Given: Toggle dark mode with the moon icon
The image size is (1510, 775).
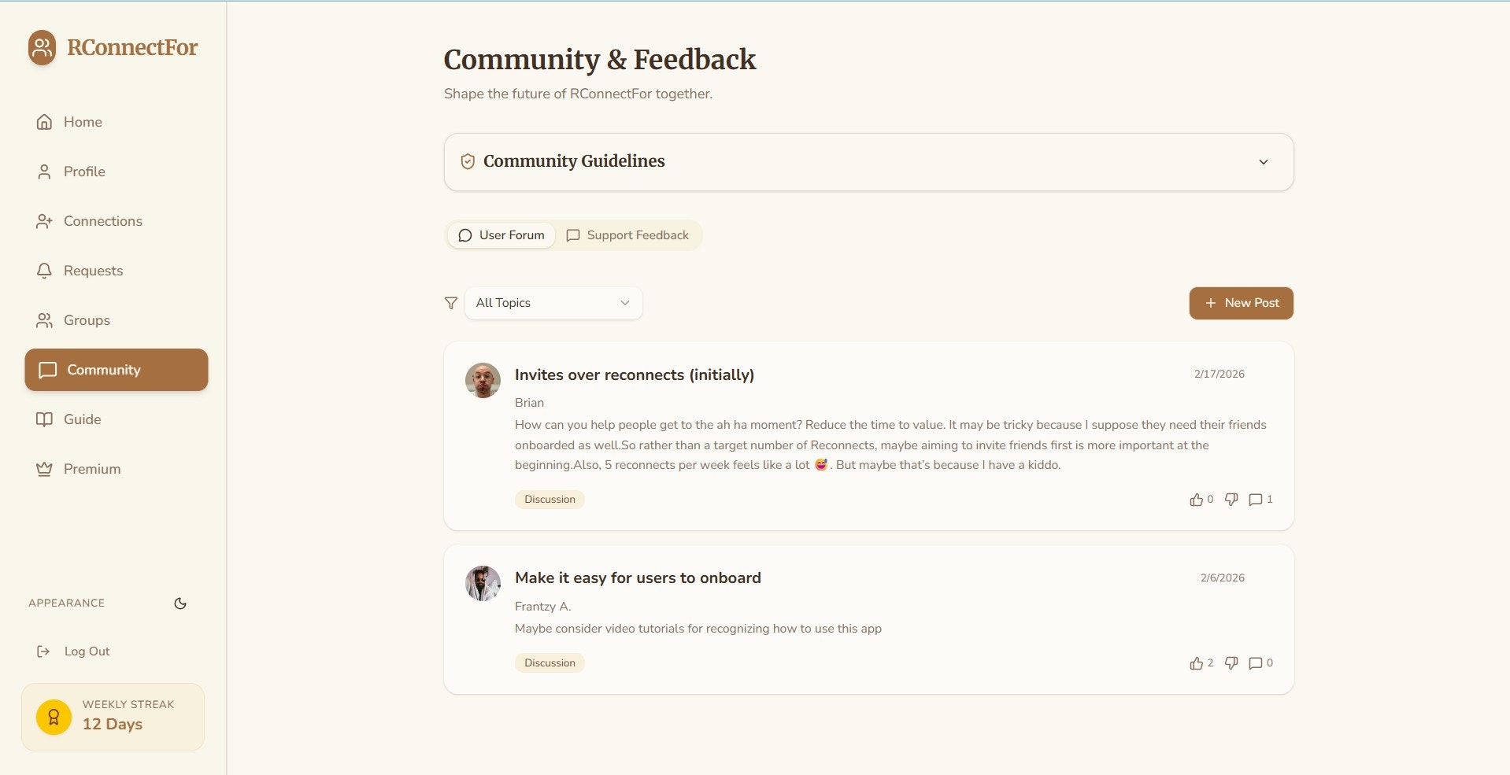Looking at the screenshot, I should pos(179,603).
